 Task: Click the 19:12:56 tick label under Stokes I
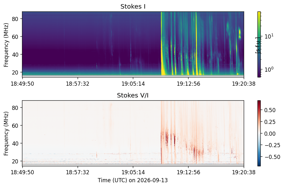188,84
